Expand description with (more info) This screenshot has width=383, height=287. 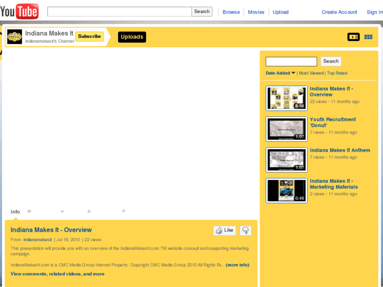[x=238, y=265]
